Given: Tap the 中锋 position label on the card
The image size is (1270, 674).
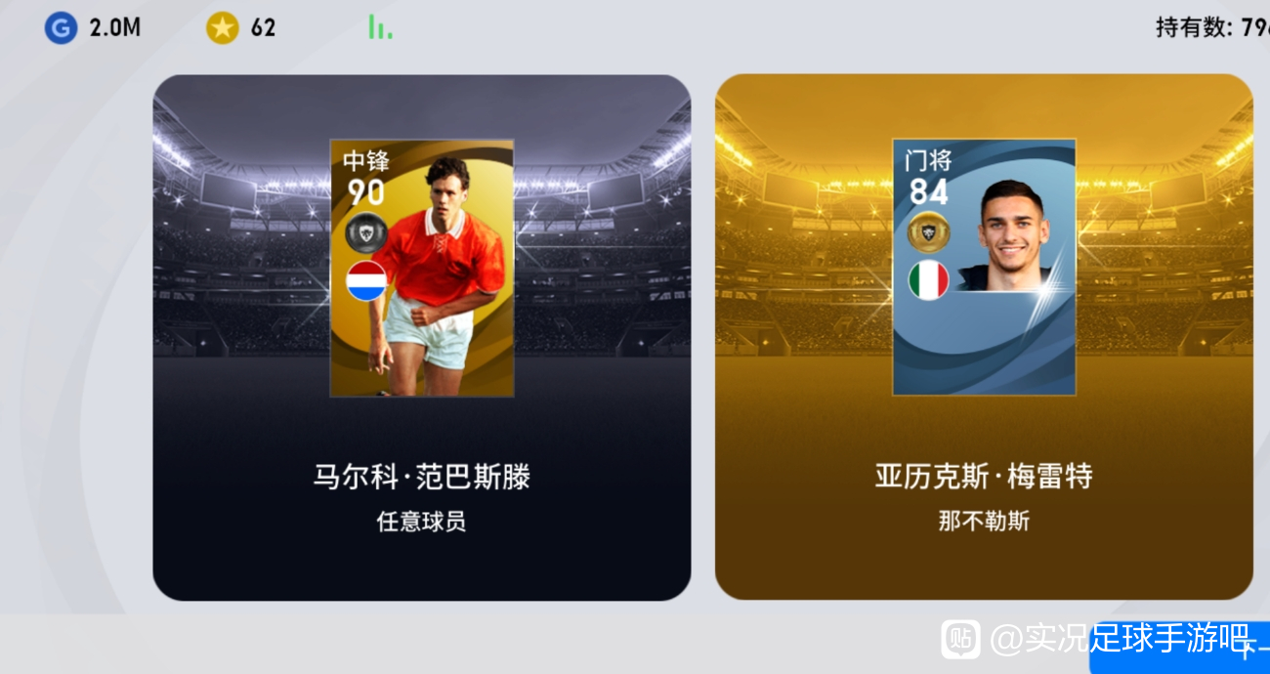Looking at the screenshot, I should coord(366,160).
